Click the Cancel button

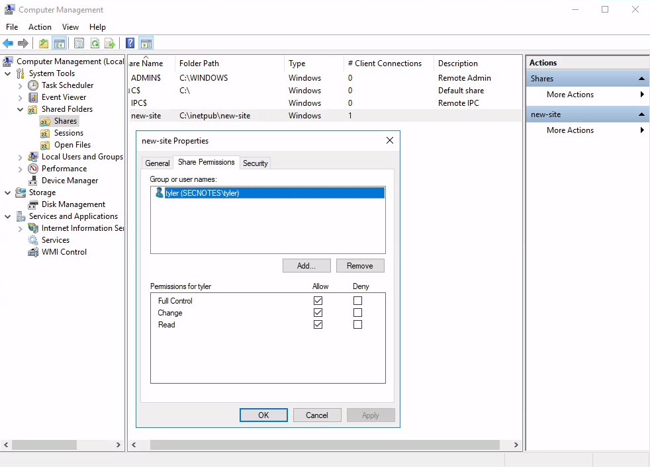pos(317,415)
